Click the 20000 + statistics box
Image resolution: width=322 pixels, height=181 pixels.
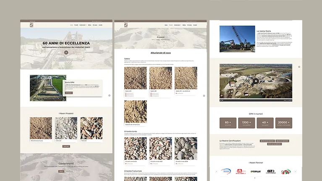click(x=283, y=123)
